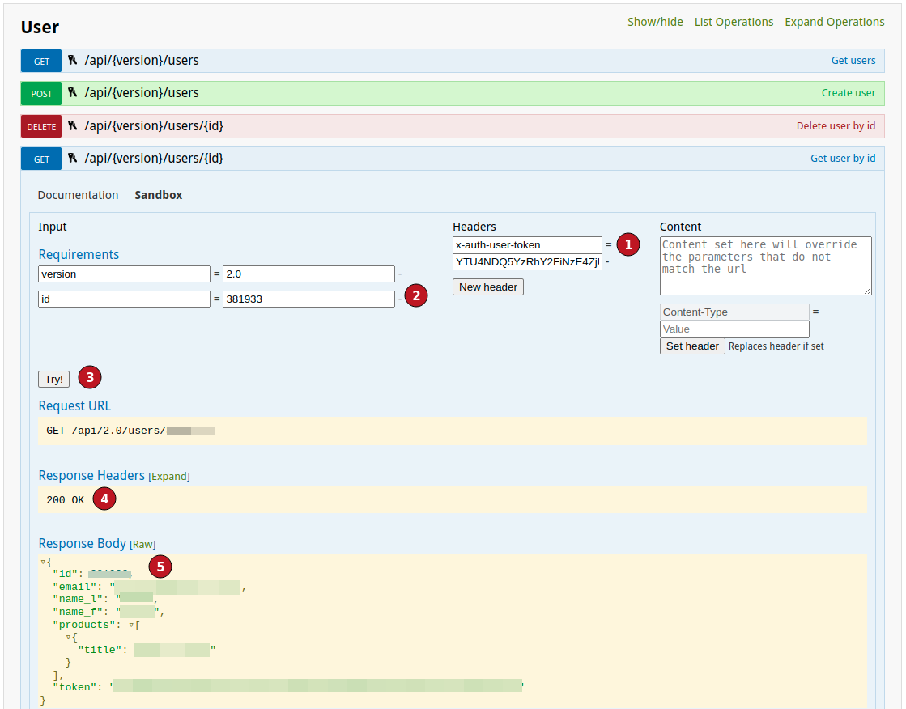Click the x-auth-user-token header name field
Screen dimensions: 906x709
[527, 244]
